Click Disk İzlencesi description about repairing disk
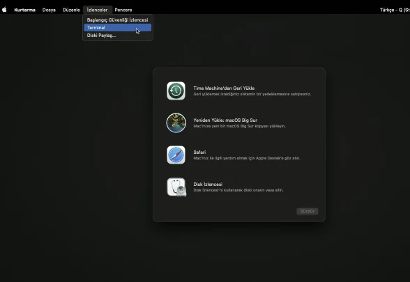This screenshot has width=410, height=282. [238, 190]
